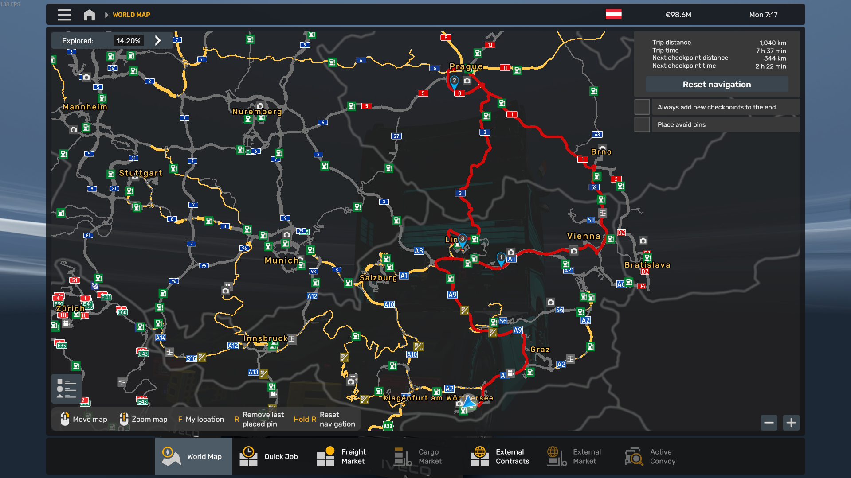Screen dimensions: 851x478
Task: Click the WORLD MAP breadcrumb title
Action: click(x=131, y=15)
